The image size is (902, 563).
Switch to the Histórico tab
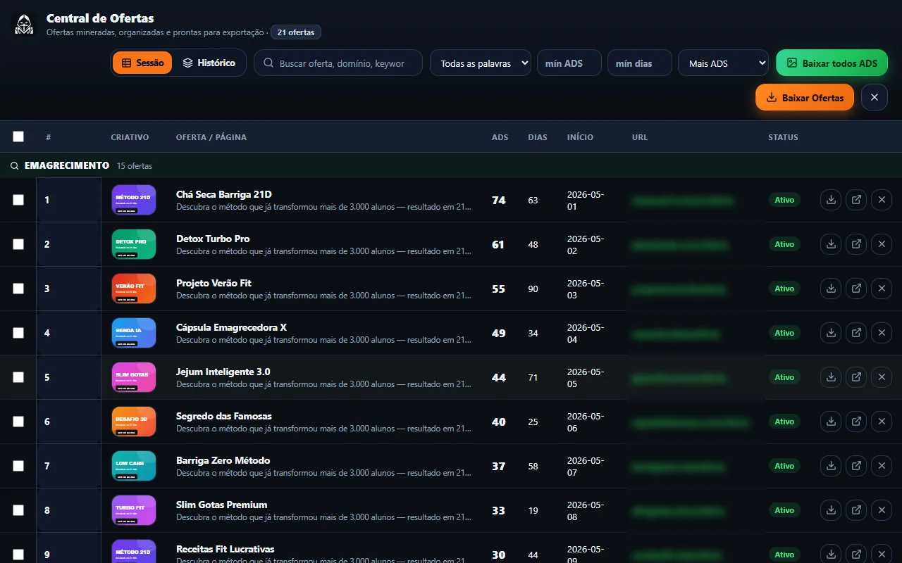click(209, 63)
